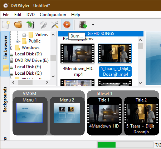Viewport: 161px width, 149px height.
Task: Select the Public folder in tree
Action: click(34, 41)
